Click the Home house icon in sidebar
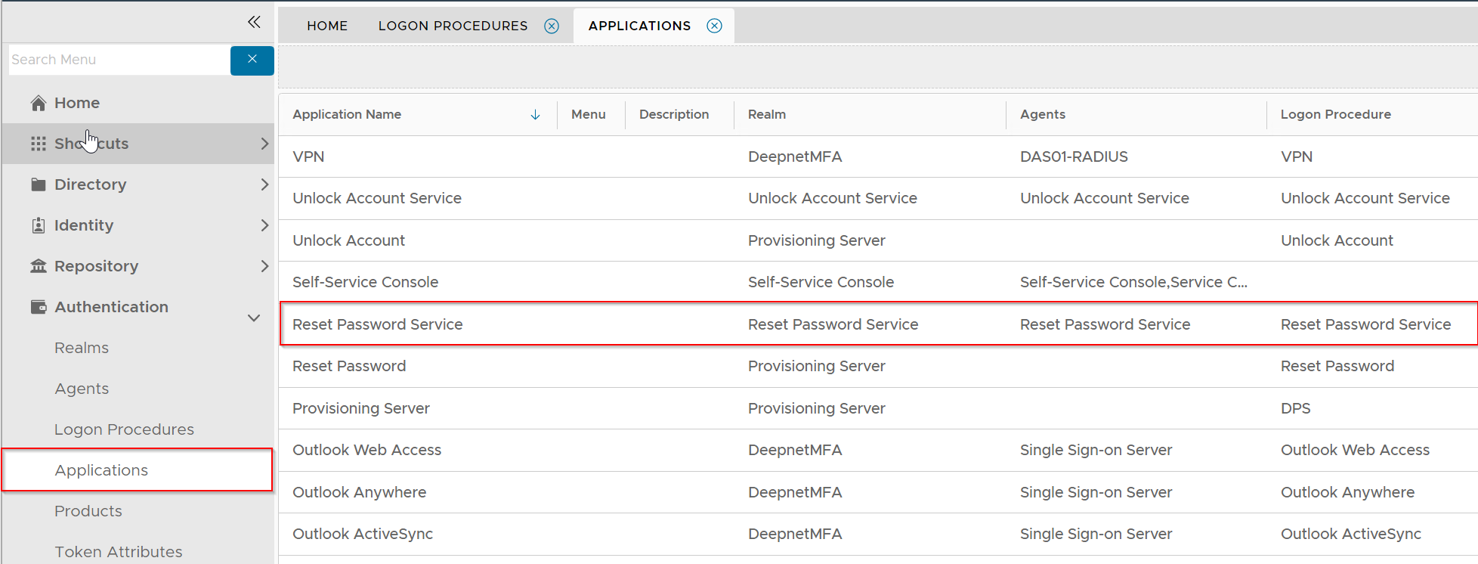This screenshot has width=1478, height=564. pyautogui.click(x=39, y=103)
